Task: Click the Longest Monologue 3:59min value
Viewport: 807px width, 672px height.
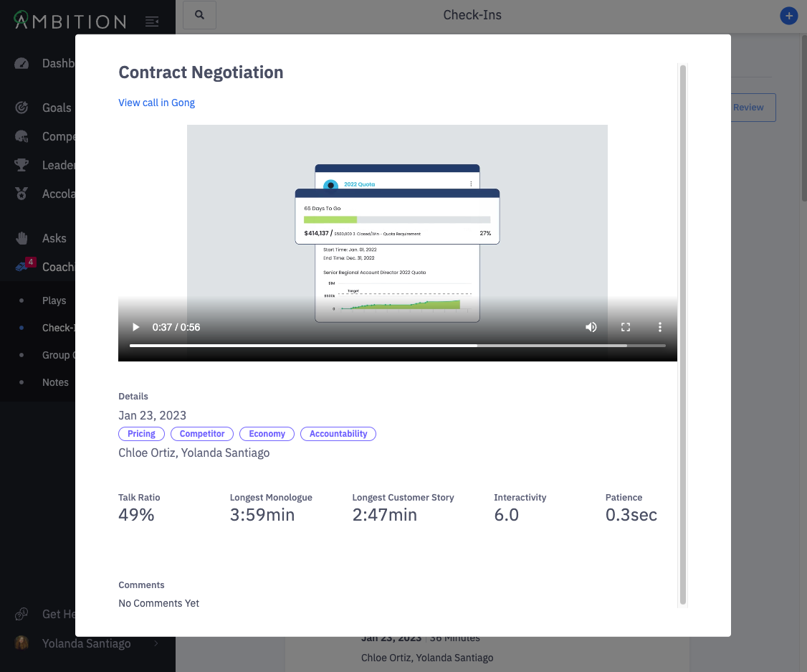Action: 262,514
